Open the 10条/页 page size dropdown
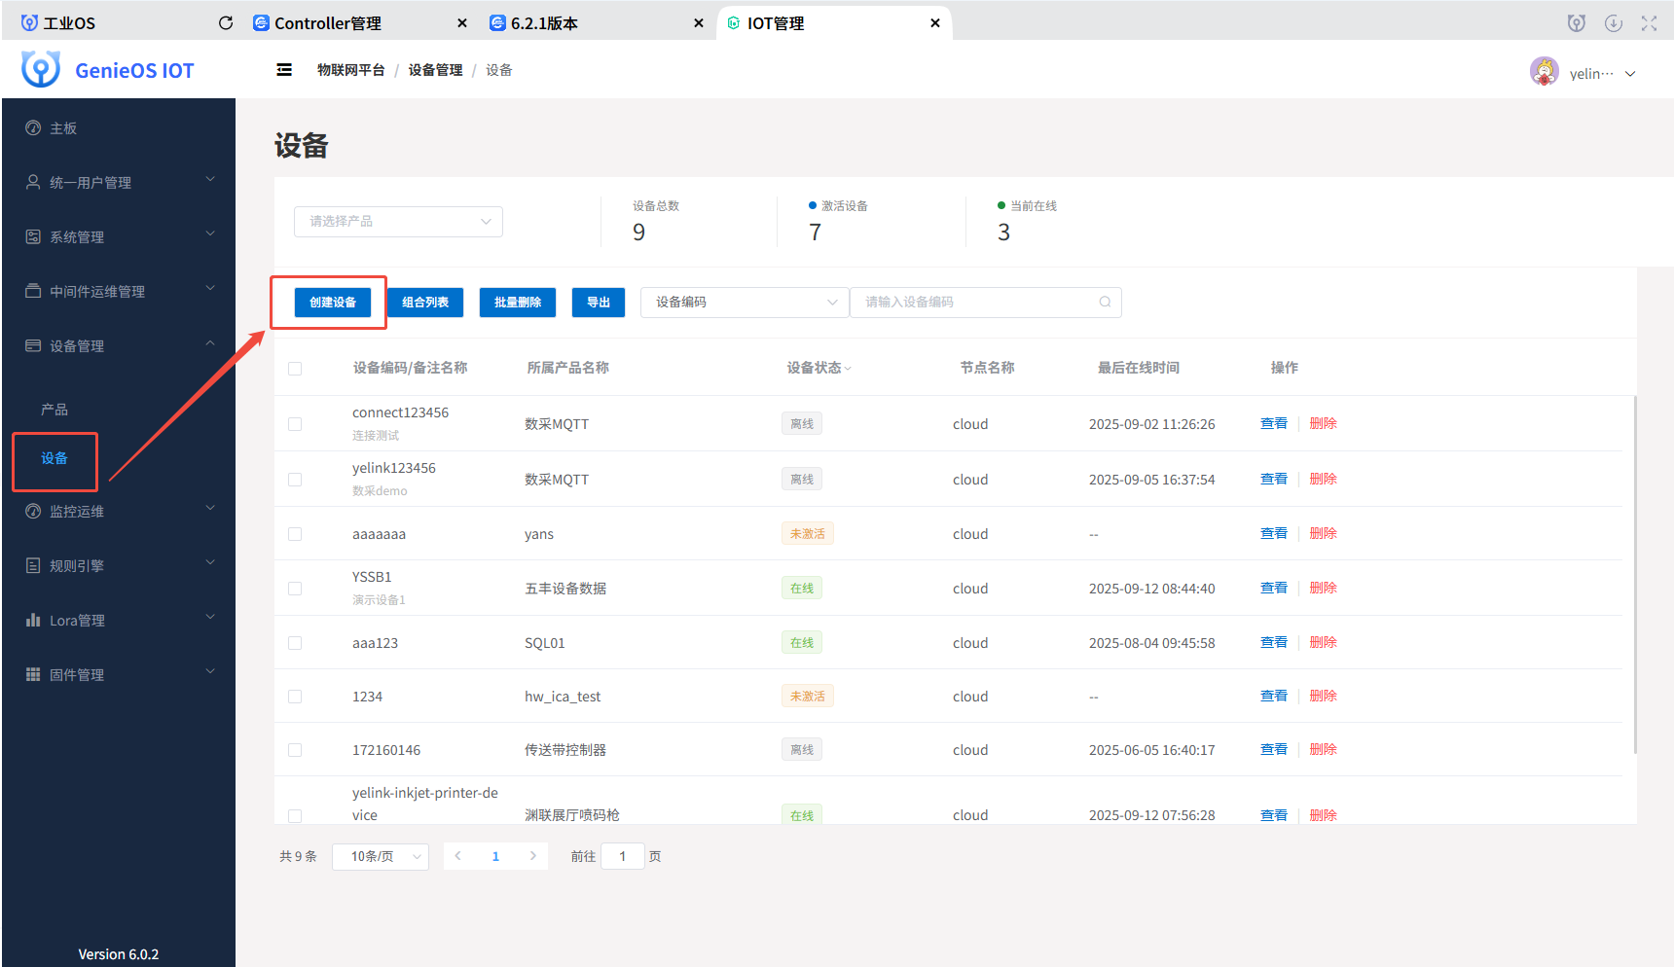 point(380,856)
